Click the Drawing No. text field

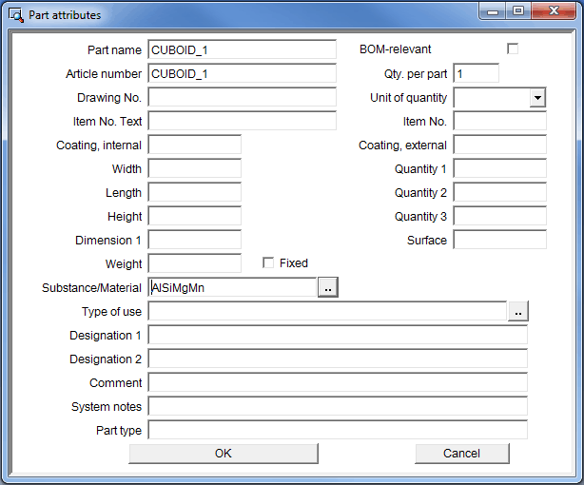tap(242, 97)
